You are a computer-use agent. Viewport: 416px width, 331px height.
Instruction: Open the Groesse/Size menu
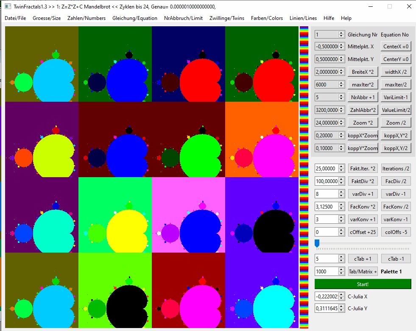click(47, 18)
